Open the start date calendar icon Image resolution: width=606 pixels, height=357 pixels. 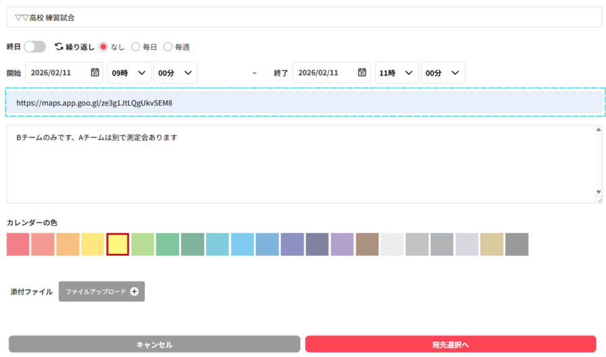[x=95, y=73]
